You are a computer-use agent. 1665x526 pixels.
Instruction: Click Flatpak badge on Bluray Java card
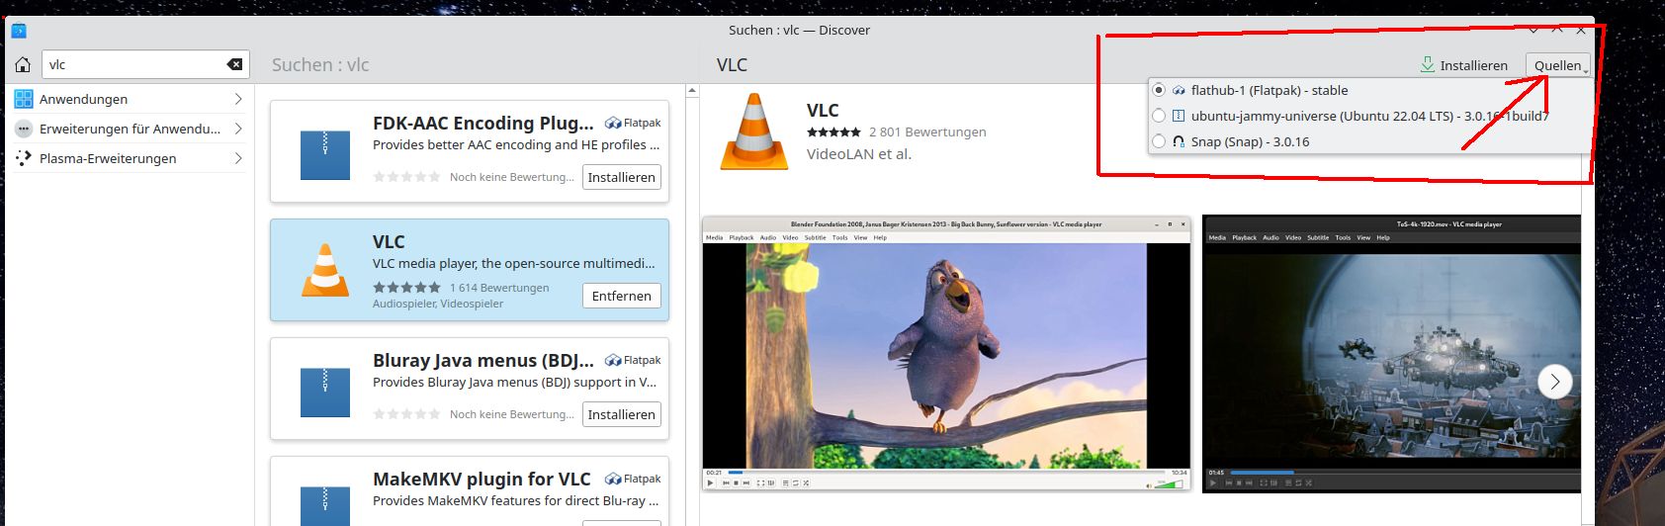coord(633,360)
